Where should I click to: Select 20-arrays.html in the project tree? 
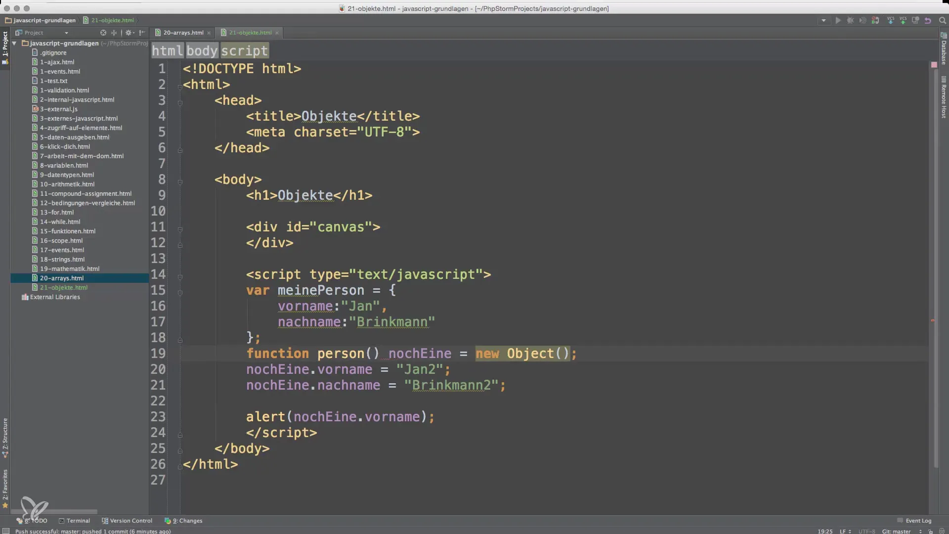point(80,278)
